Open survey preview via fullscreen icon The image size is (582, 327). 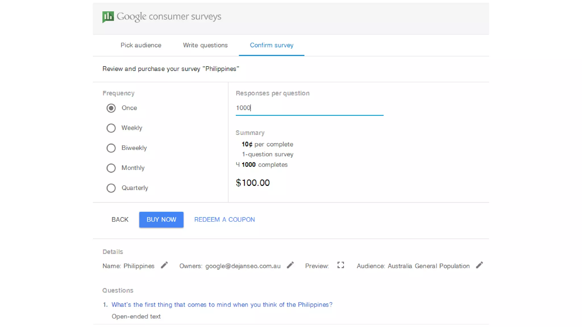(x=340, y=265)
